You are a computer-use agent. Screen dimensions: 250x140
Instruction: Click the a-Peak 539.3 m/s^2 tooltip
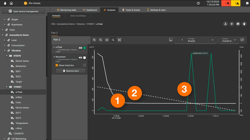pos(200,53)
